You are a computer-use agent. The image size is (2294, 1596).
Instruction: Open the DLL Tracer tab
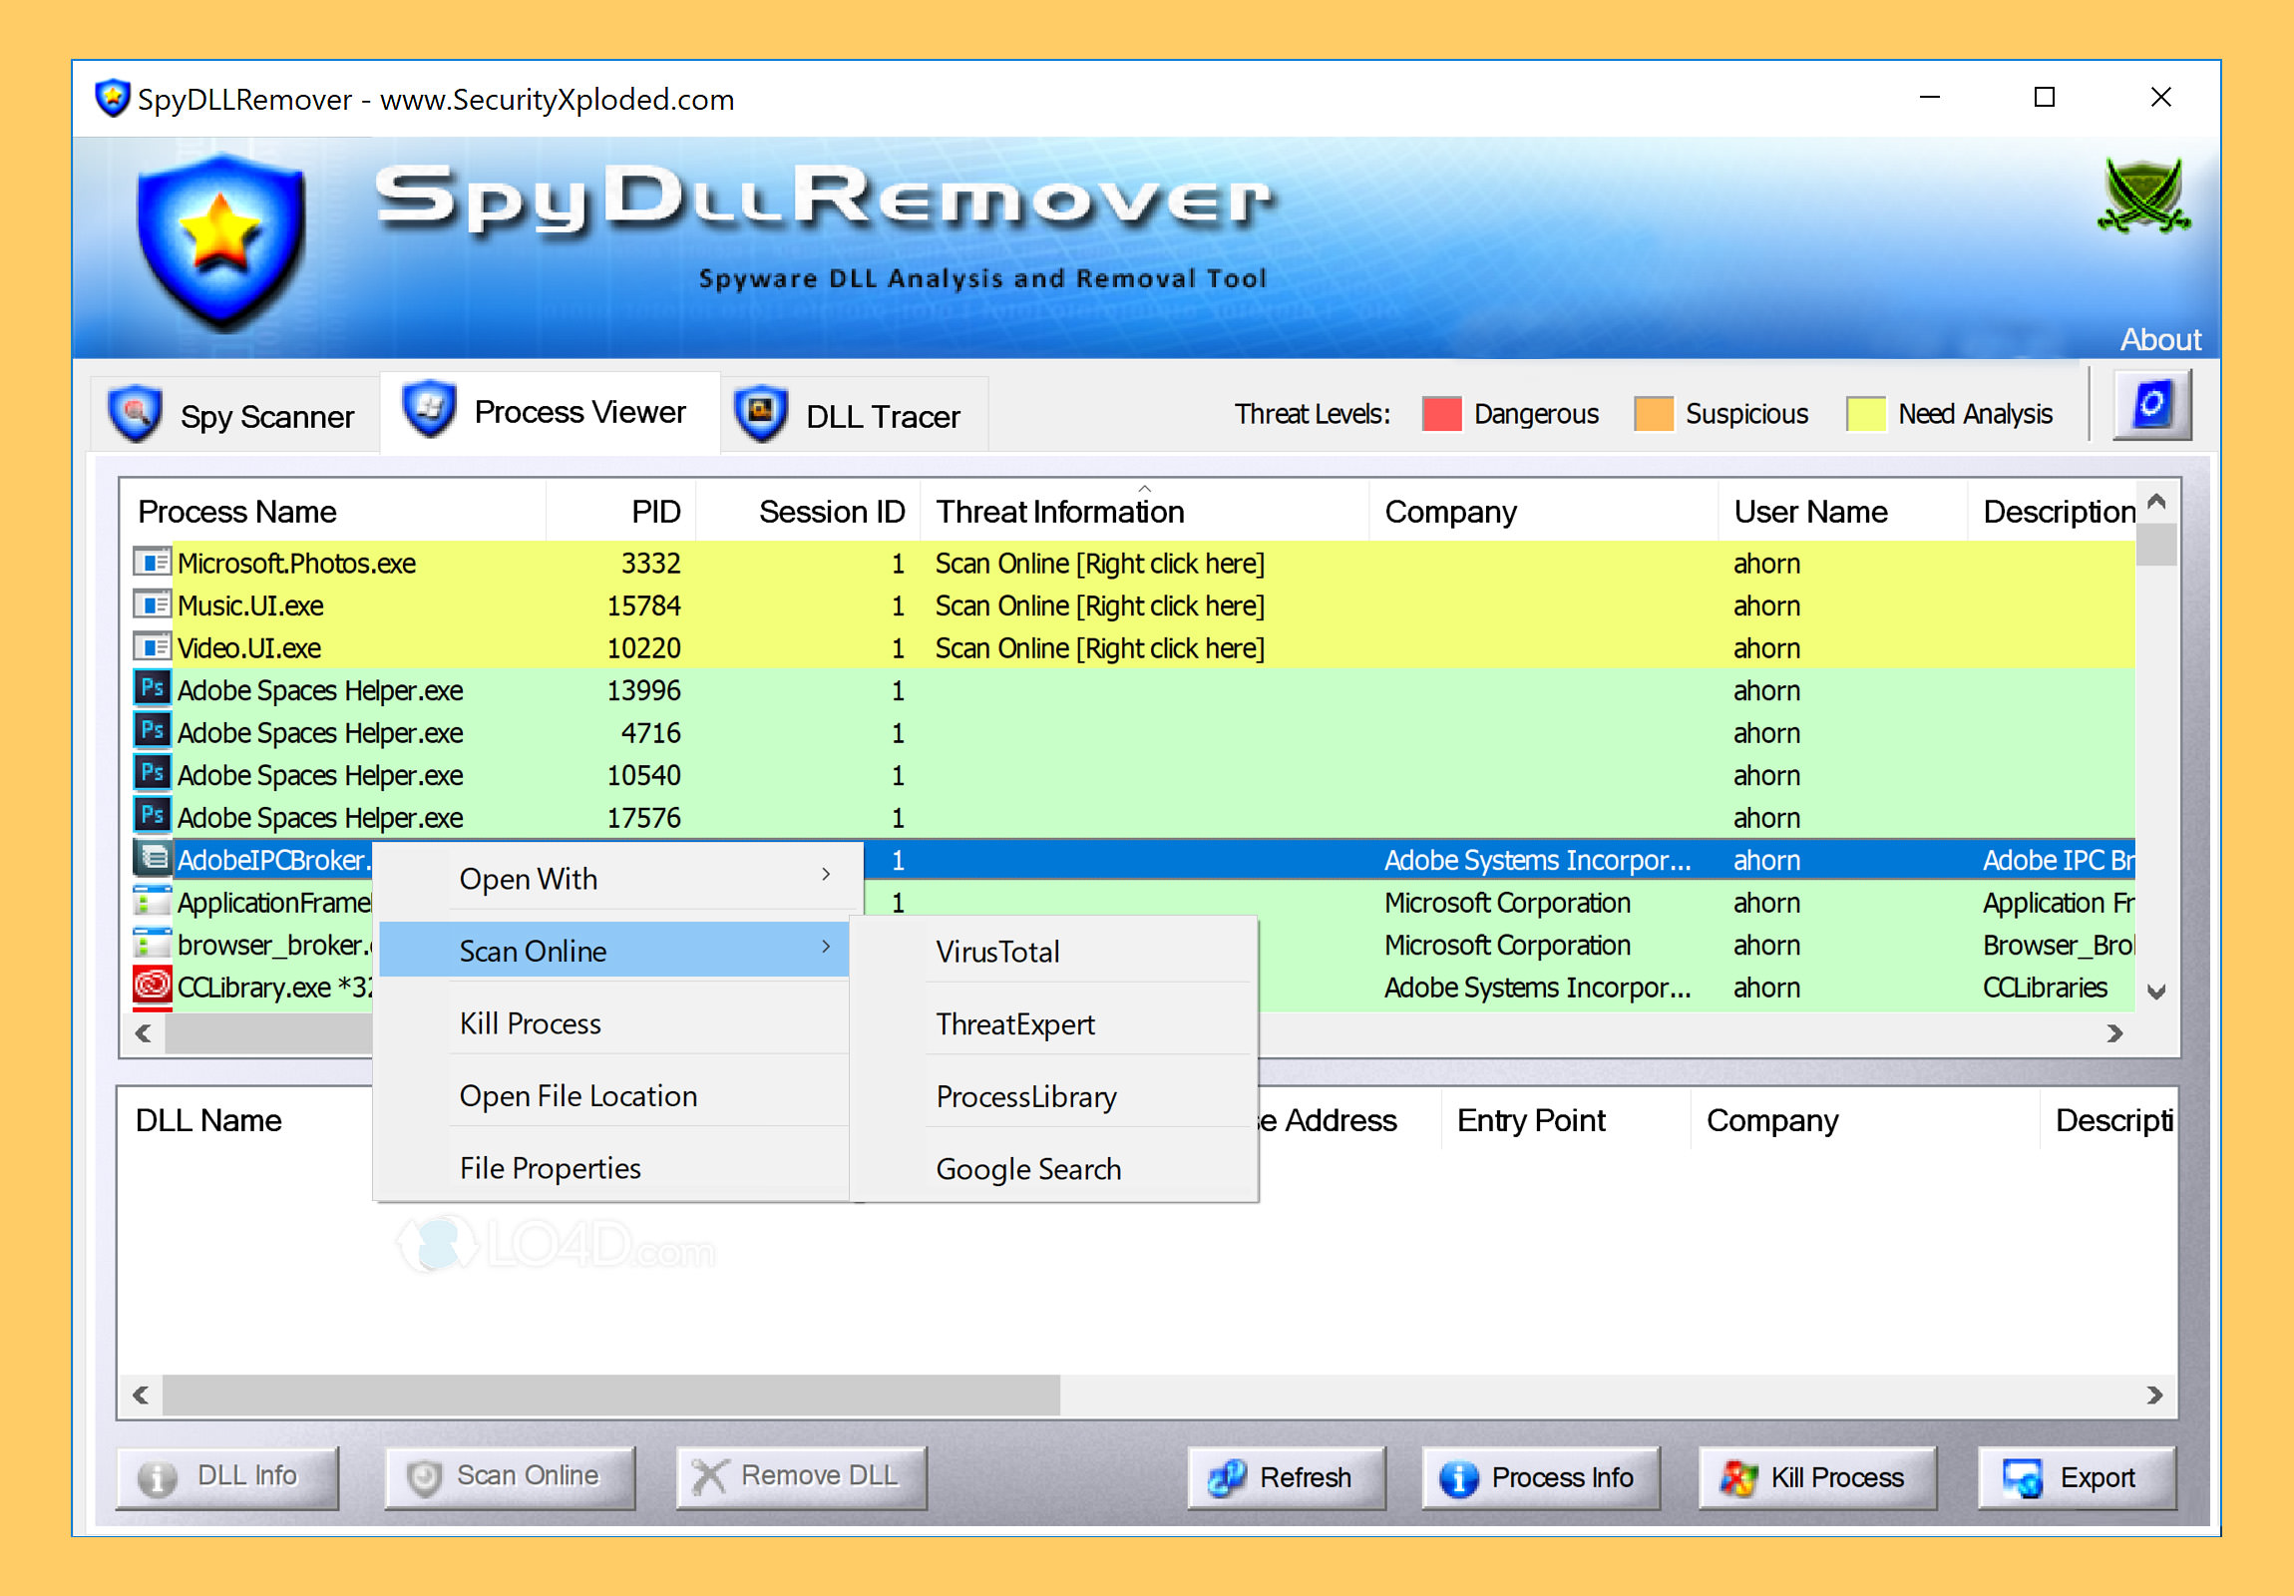855,415
